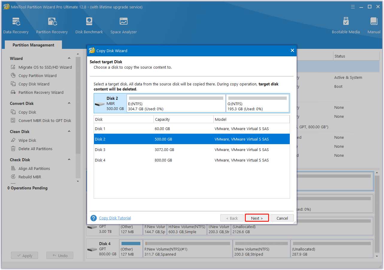The height and width of the screenshot is (270, 384).
Task: Collapse the Wizard section
Action: click(x=69, y=58)
